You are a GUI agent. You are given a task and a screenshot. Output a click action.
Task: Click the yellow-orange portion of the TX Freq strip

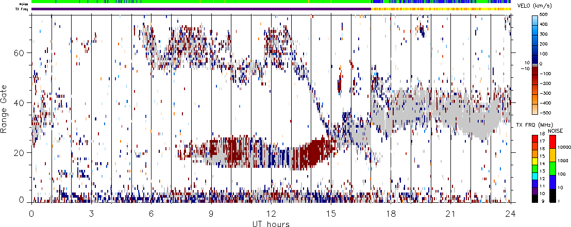[441, 9]
